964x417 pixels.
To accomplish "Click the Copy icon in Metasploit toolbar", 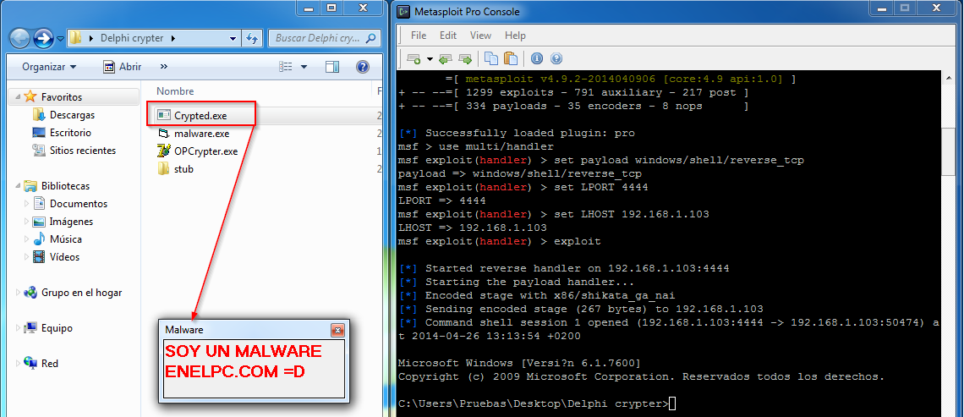I will pyautogui.click(x=490, y=58).
